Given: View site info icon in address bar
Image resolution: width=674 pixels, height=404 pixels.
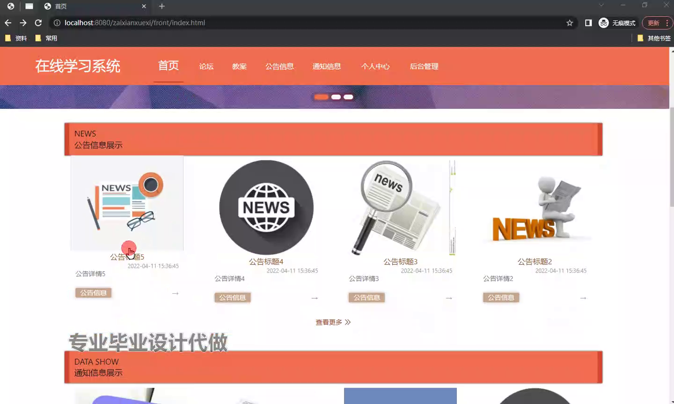Looking at the screenshot, I should click(57, 23).
